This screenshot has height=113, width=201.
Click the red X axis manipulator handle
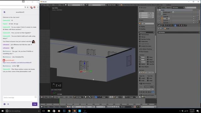(x=81, y=72)
